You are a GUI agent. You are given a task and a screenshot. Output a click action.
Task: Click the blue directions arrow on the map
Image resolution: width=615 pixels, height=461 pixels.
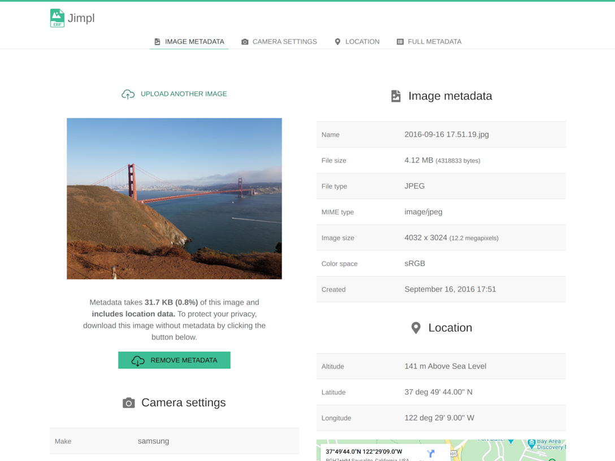(431, 453)
